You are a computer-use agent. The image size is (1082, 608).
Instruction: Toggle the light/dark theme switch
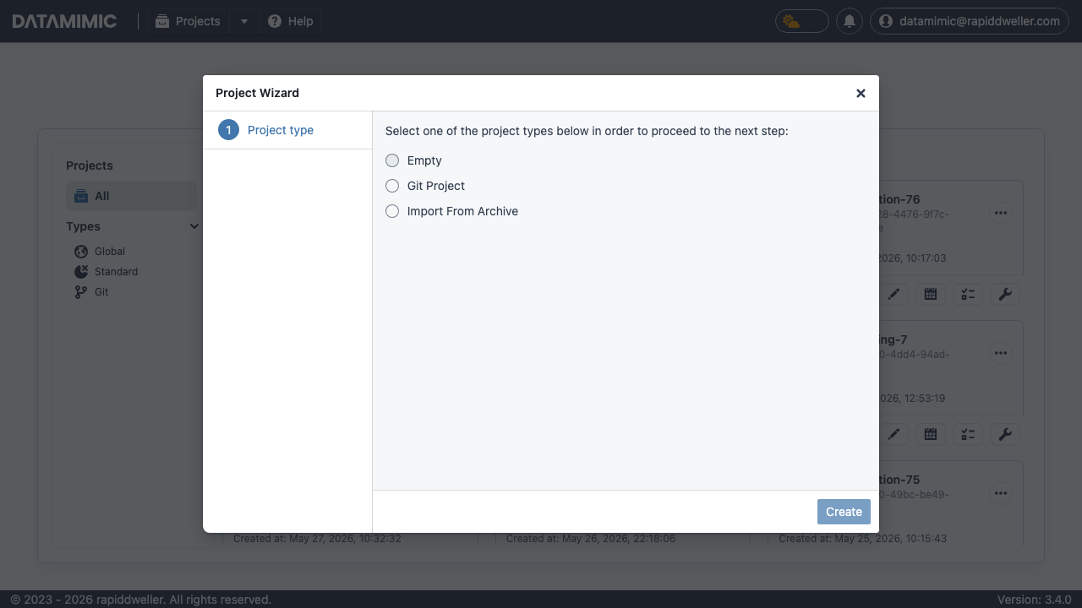click(x=801, y=21)
